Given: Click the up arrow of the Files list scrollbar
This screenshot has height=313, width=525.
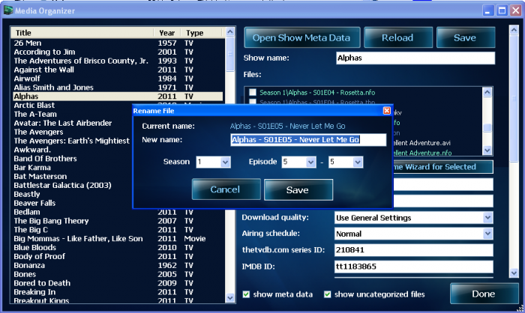Looking at the screenshot, I should pyautogui.click(x=487, y=91).
